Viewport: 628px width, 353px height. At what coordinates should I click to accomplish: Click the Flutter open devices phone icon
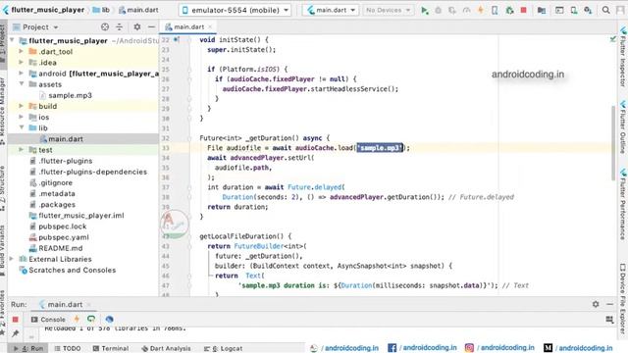[x=495, y=11]
